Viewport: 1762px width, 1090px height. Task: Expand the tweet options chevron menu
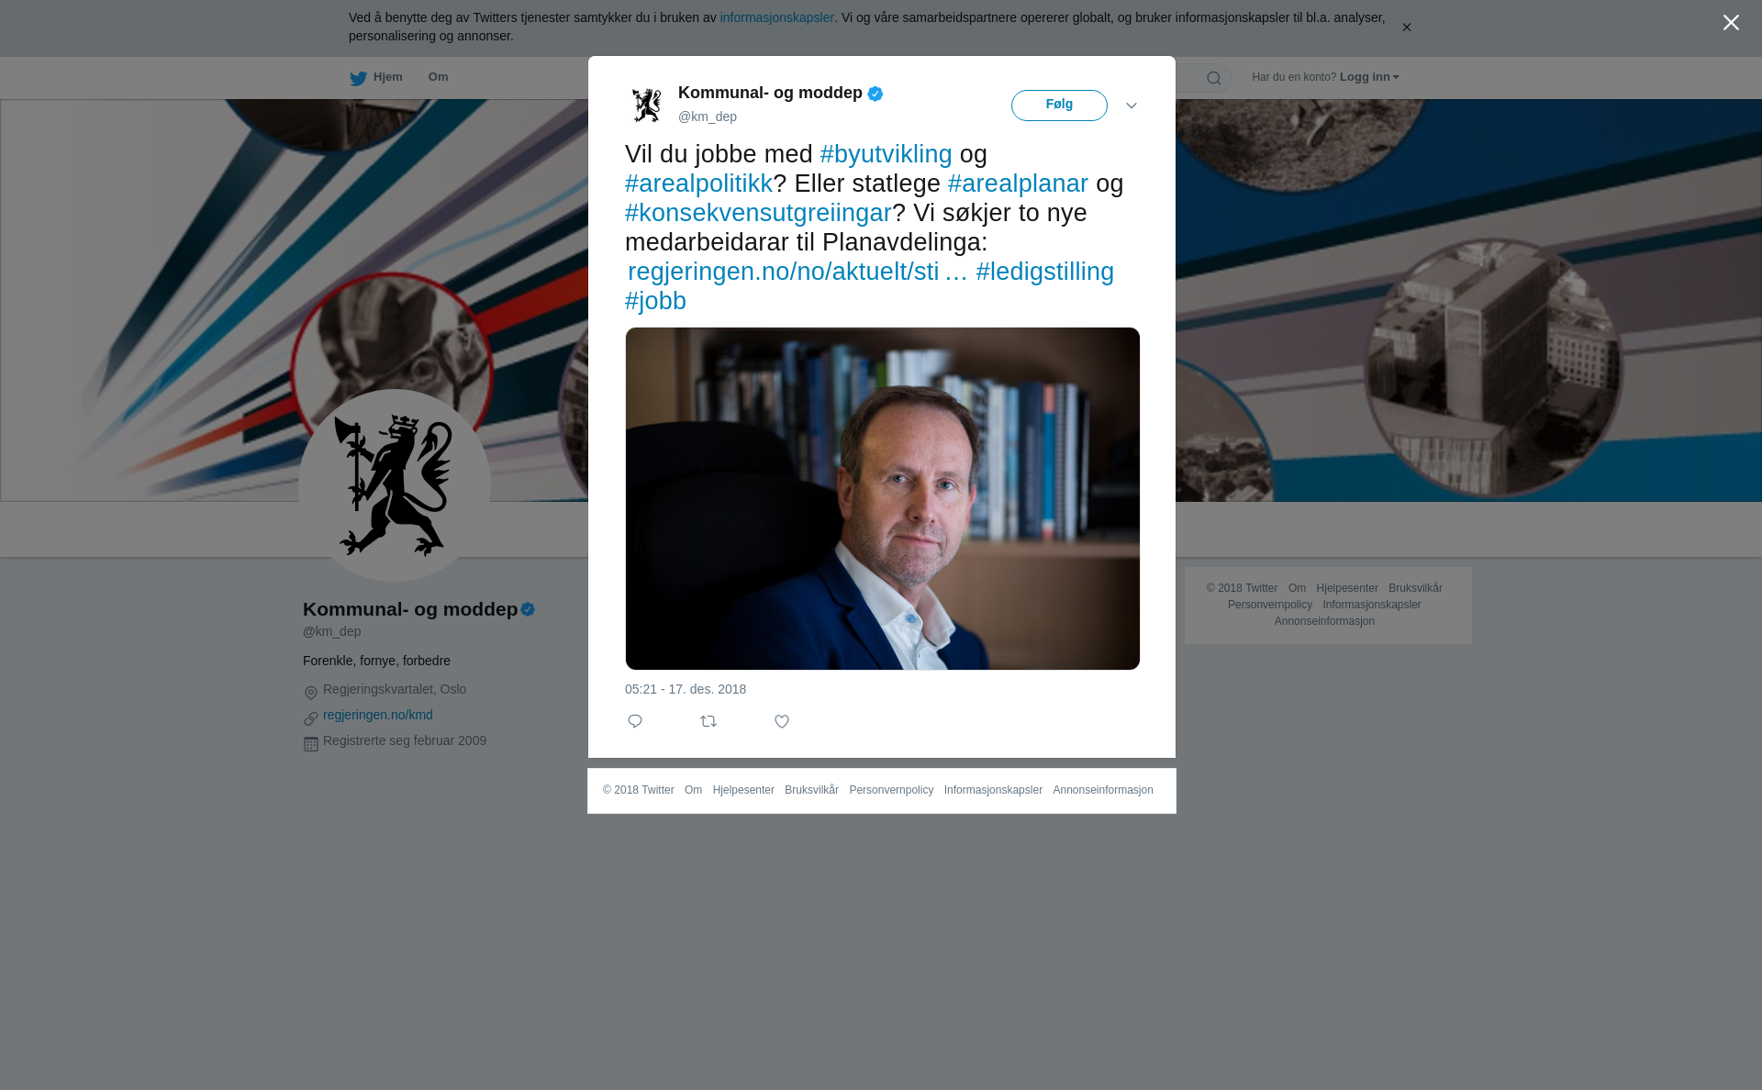tap(1132, 106)
